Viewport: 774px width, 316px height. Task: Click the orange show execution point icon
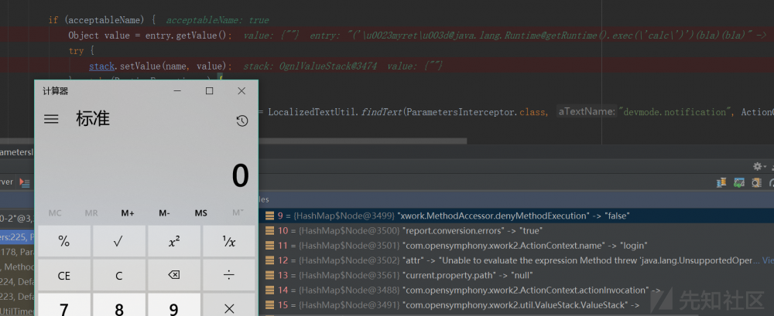(x=24, y=182)
